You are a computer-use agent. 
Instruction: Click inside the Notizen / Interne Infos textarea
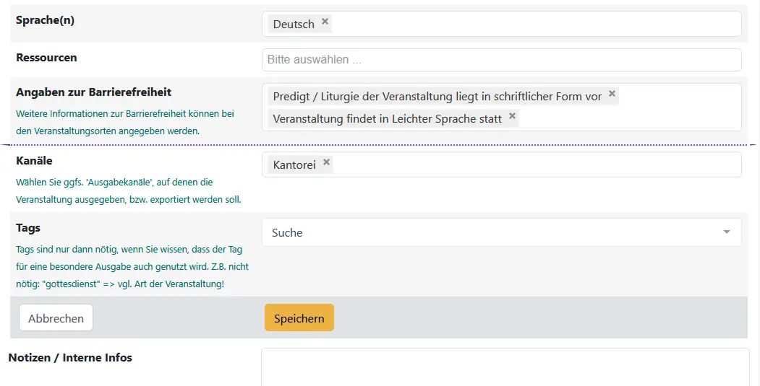505,367
